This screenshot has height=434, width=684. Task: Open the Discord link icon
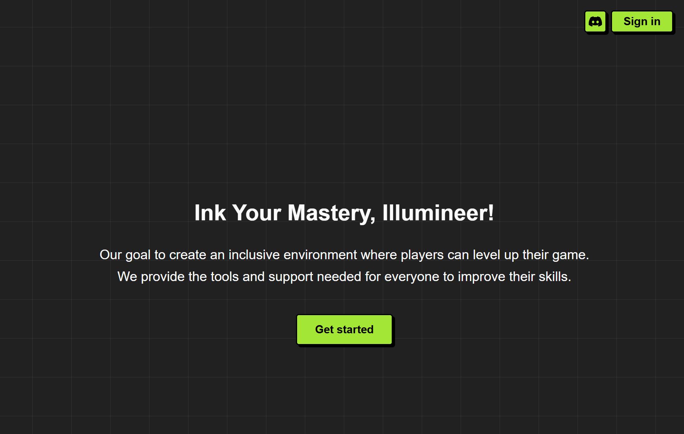tap(595, 21)
